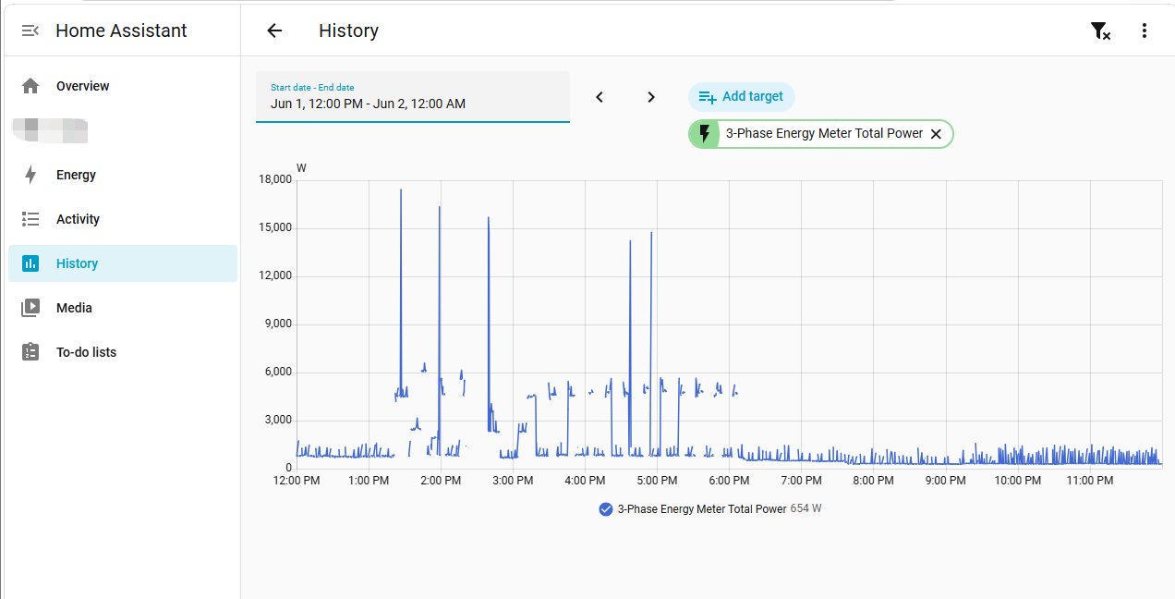
Task: Select the History sidebar item
Action: tap(123, 263)
